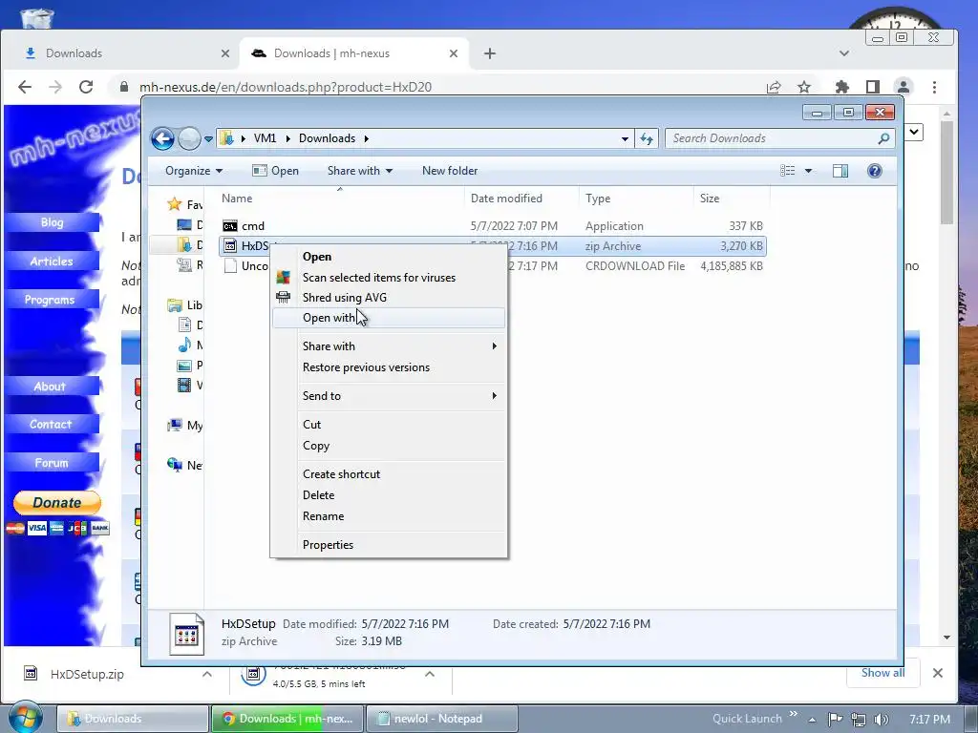Click the Explorer back navigation button
The height and width of the screenshot is (733, 978).
(162, 138)
